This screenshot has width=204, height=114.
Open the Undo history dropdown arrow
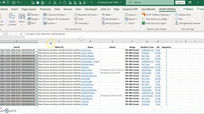click(x=22, y=3)
